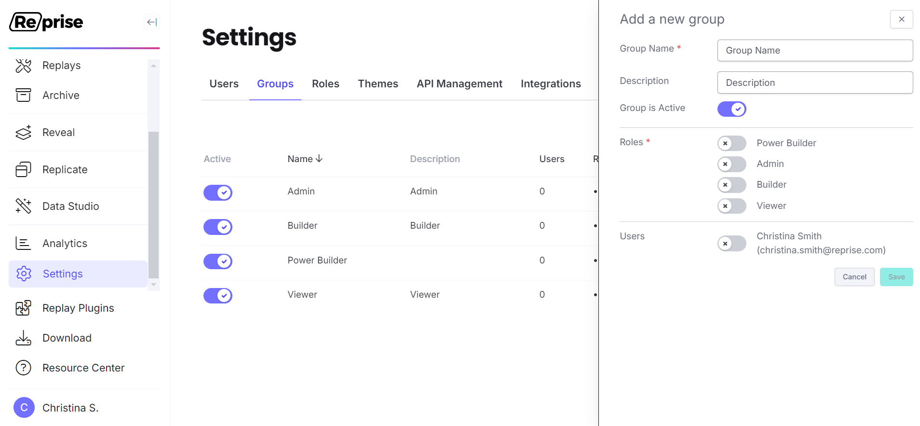Image resolution: width=920 pixels, height=426 pixels.
Task: Select the Groups tab
Action: point(275,84)
